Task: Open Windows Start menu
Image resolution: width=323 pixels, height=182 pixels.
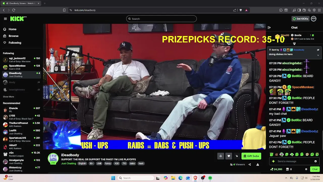Action: pyautogui.click(x=113, y=178)
